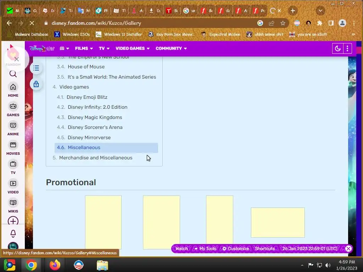Open a new browser tab

tap(292, 11)
